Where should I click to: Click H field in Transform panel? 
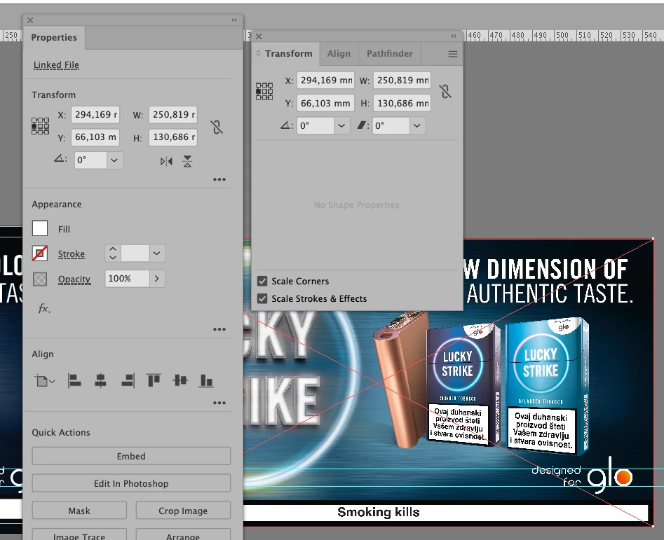[x=402, y=103]
